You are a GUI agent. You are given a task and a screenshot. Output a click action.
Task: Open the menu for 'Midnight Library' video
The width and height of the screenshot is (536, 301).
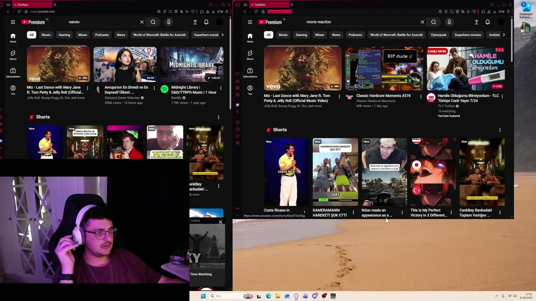point(221,88)
